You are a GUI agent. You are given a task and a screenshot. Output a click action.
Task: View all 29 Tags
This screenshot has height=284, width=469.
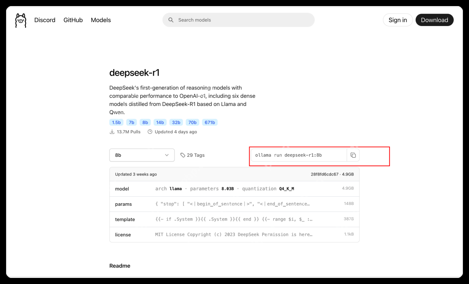point(192,155)
